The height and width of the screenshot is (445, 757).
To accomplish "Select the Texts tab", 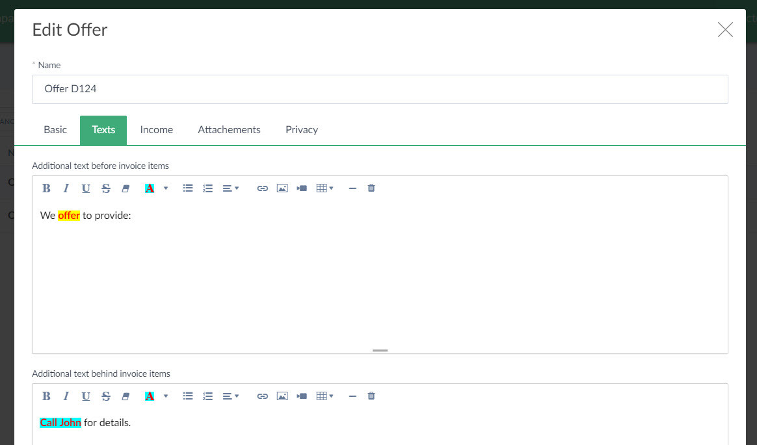I will click(103, 130).
